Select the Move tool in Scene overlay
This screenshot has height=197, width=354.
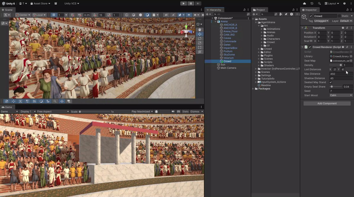(200, 34)
